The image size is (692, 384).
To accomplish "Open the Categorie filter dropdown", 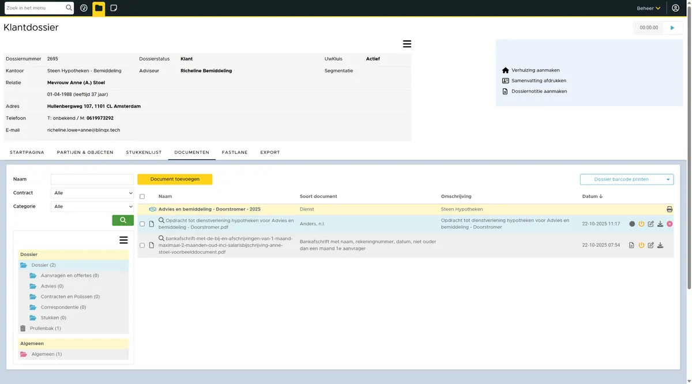I will [x=92, y=206].
